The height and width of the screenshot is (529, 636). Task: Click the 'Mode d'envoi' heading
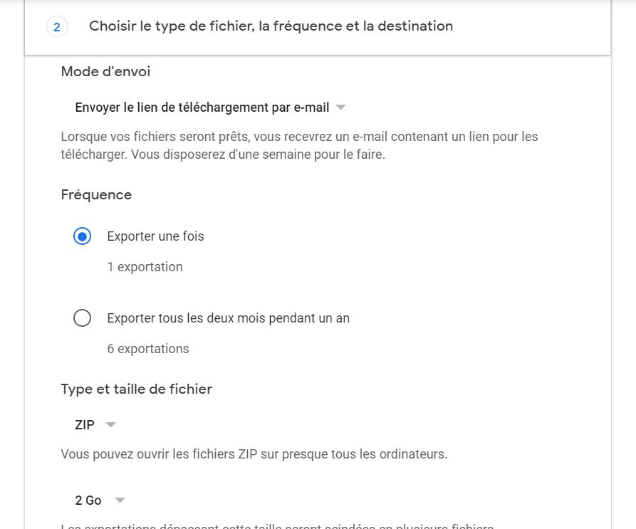tap(105, 71)
